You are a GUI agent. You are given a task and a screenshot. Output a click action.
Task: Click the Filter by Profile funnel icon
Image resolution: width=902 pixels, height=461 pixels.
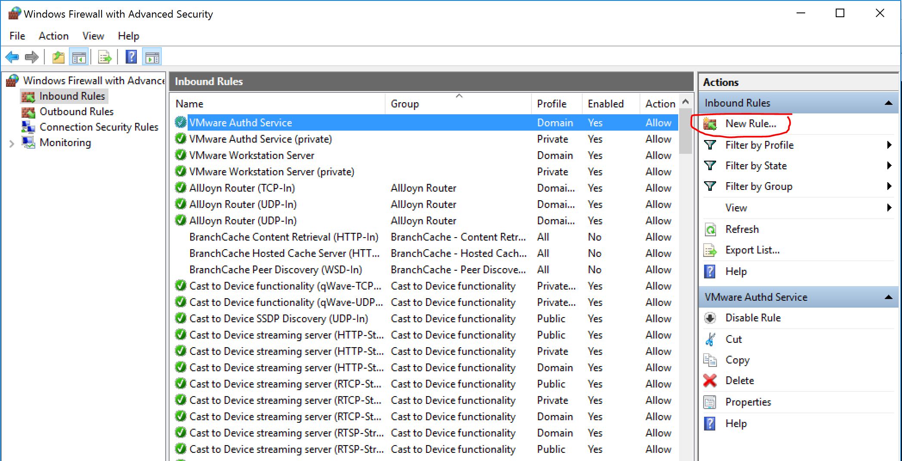(x=710, y=145)
